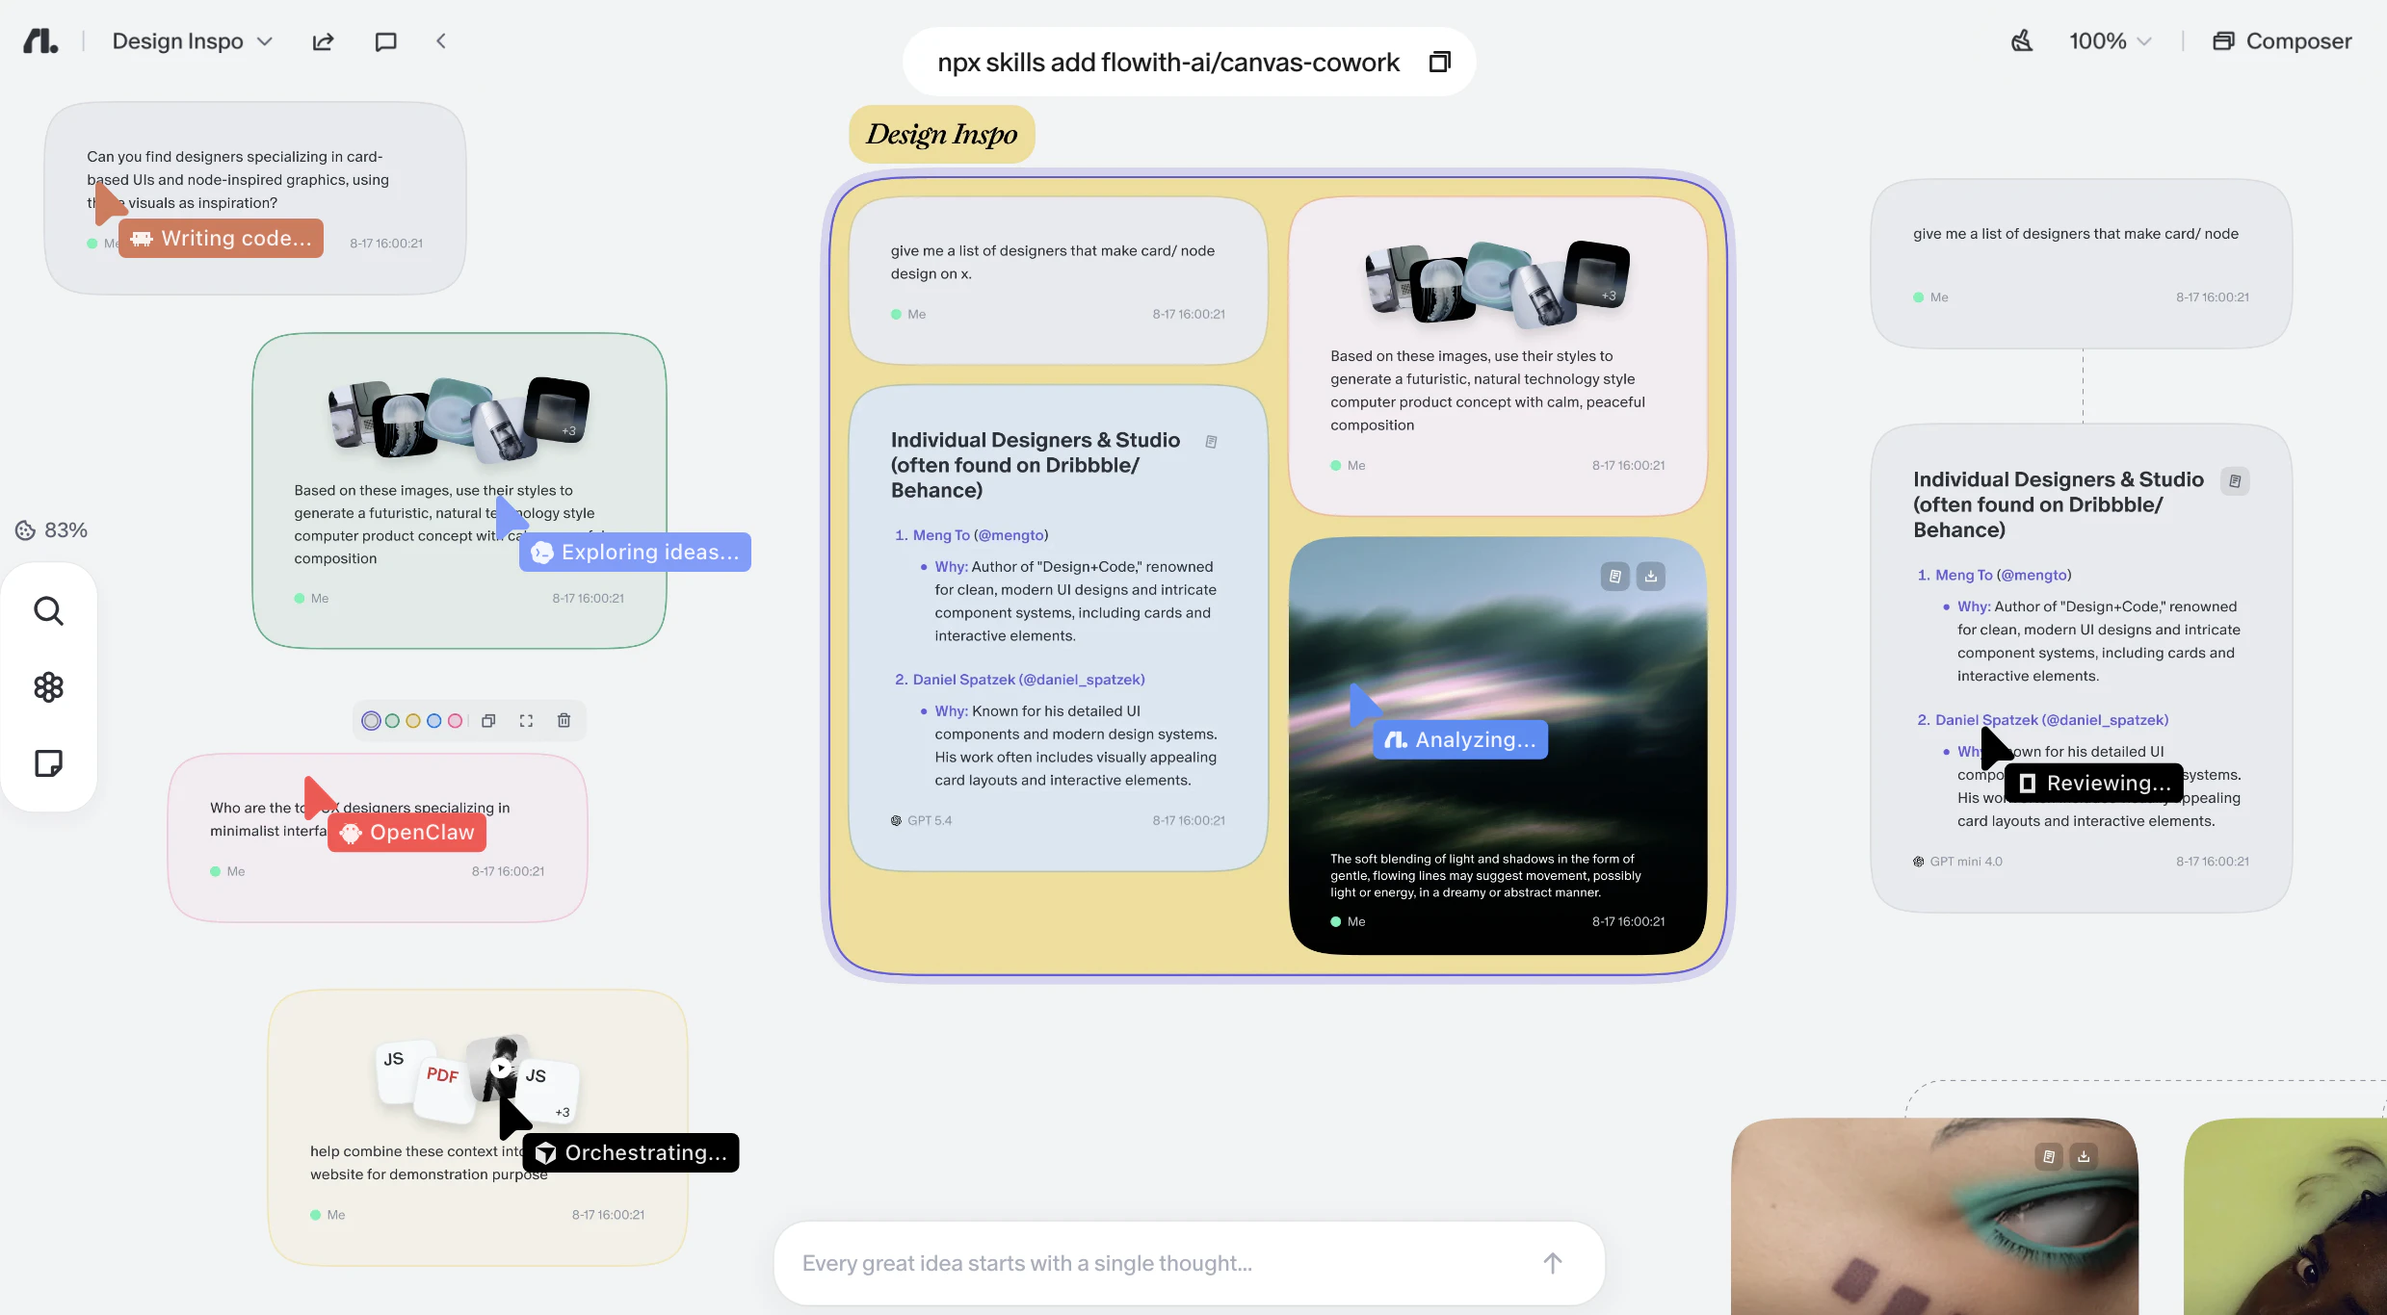Viewport: 2387px width, 1315px height.
Task: Follow the @mengto designer link
Action: click(1010, 535)
